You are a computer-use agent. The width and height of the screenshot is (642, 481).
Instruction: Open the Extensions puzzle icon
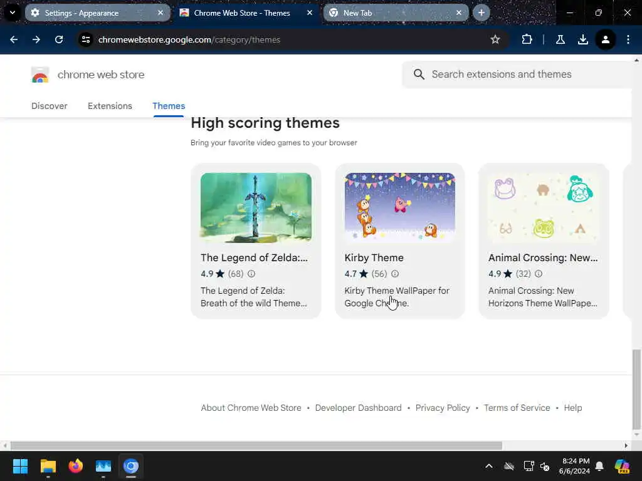[x=527, y=39]
